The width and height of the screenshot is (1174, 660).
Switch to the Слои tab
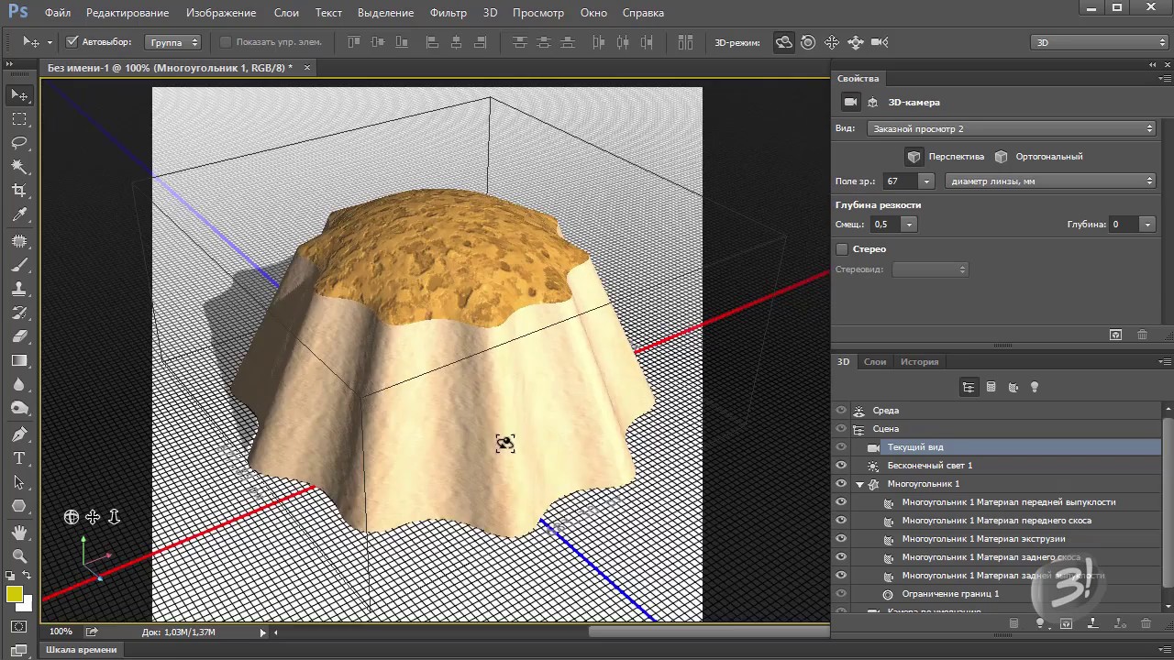tap(875, 362)
